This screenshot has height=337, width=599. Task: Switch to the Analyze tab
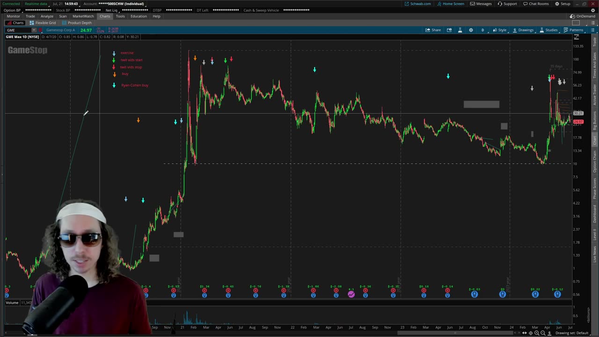[x=47, y=16]
